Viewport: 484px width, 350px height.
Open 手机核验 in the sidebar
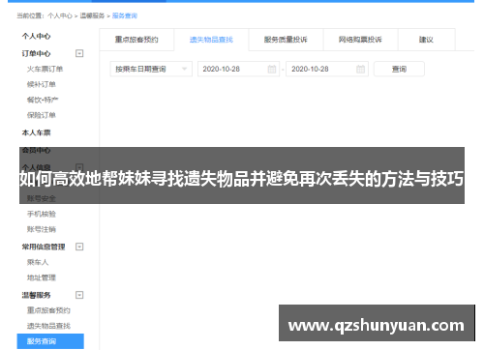pyautogui.click(x=42, y=214)
